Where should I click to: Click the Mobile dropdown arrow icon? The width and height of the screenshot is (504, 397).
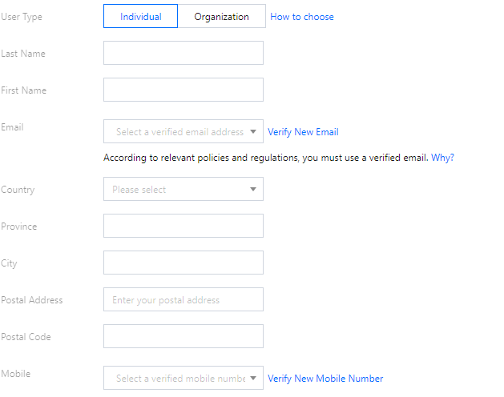253,379
